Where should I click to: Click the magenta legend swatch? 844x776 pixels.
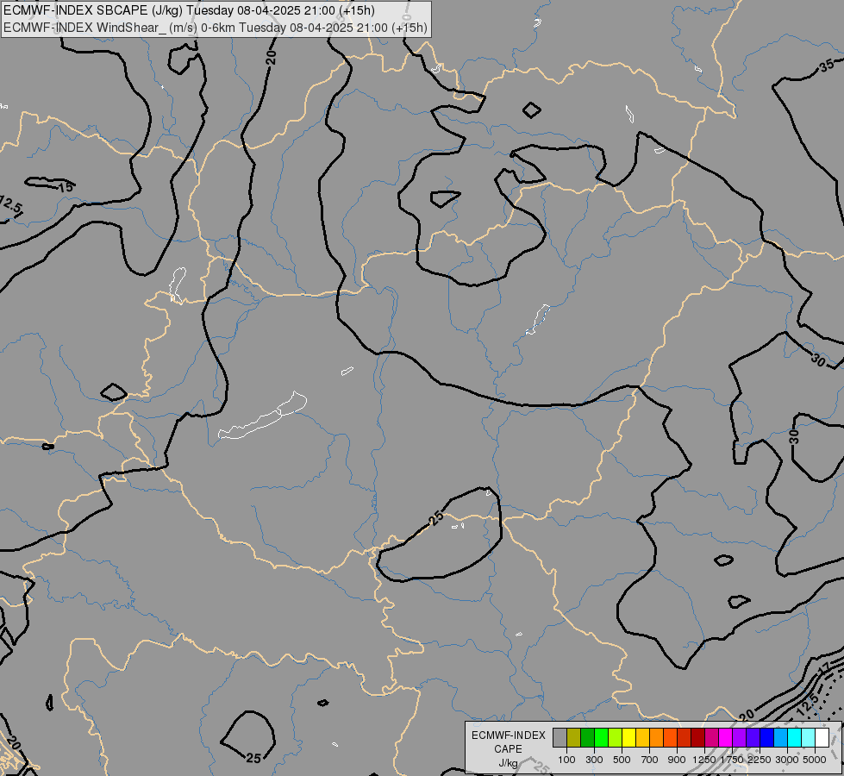[726, 737]
